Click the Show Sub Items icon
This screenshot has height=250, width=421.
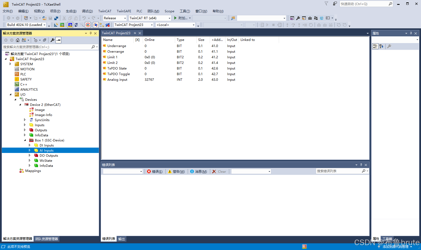pos(102,25)
